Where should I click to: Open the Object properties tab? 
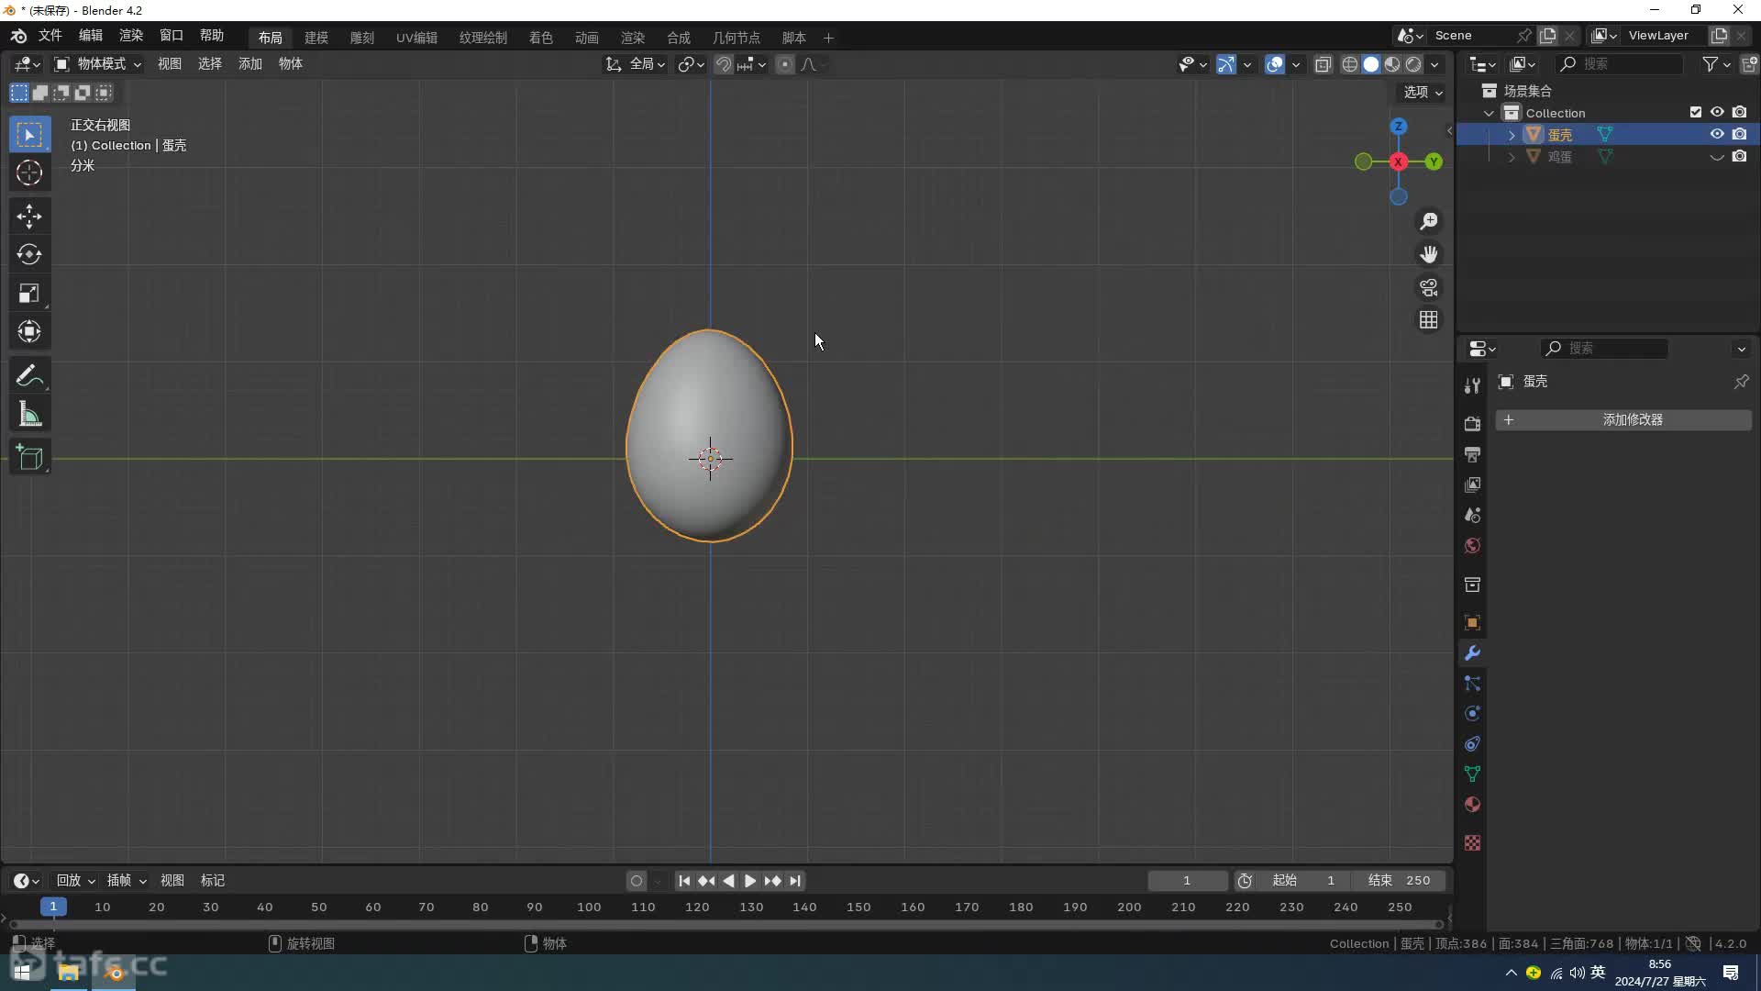[1472, 623]
